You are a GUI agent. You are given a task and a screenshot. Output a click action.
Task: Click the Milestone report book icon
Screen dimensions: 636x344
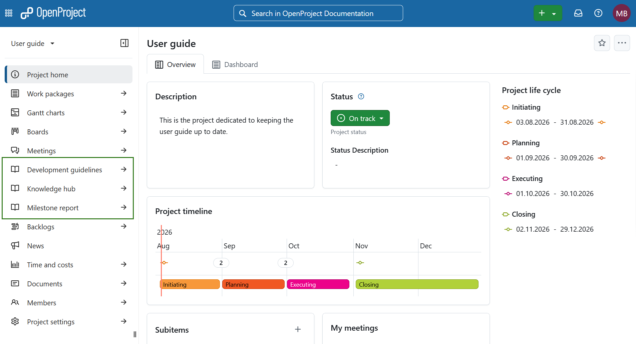point(15,207)
